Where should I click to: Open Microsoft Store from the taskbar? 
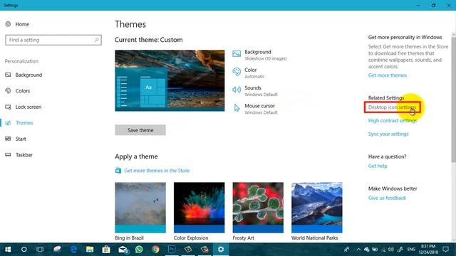106,250
